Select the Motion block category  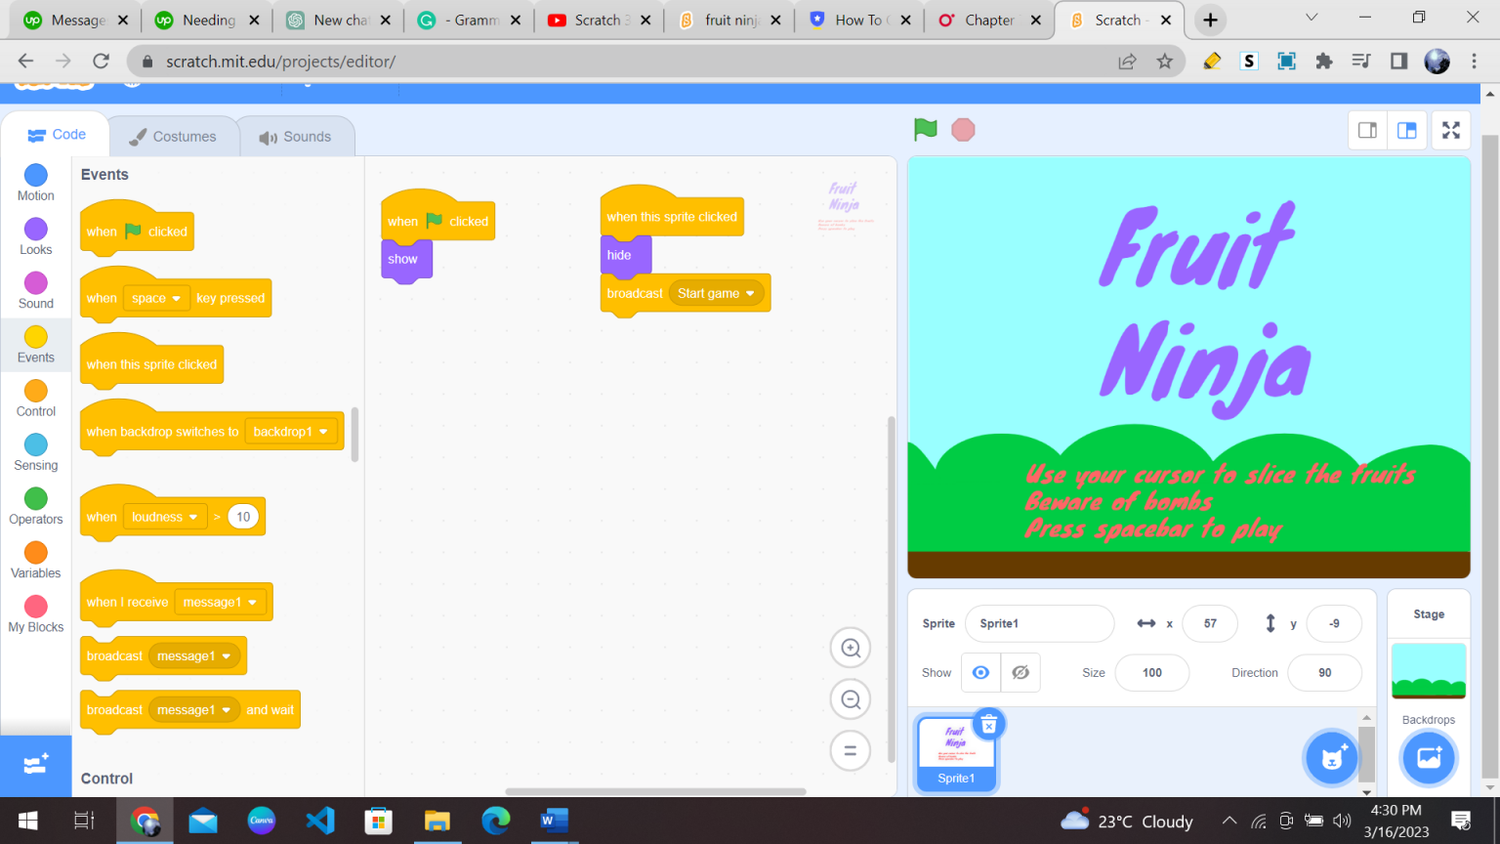click(x=35, y=181)
